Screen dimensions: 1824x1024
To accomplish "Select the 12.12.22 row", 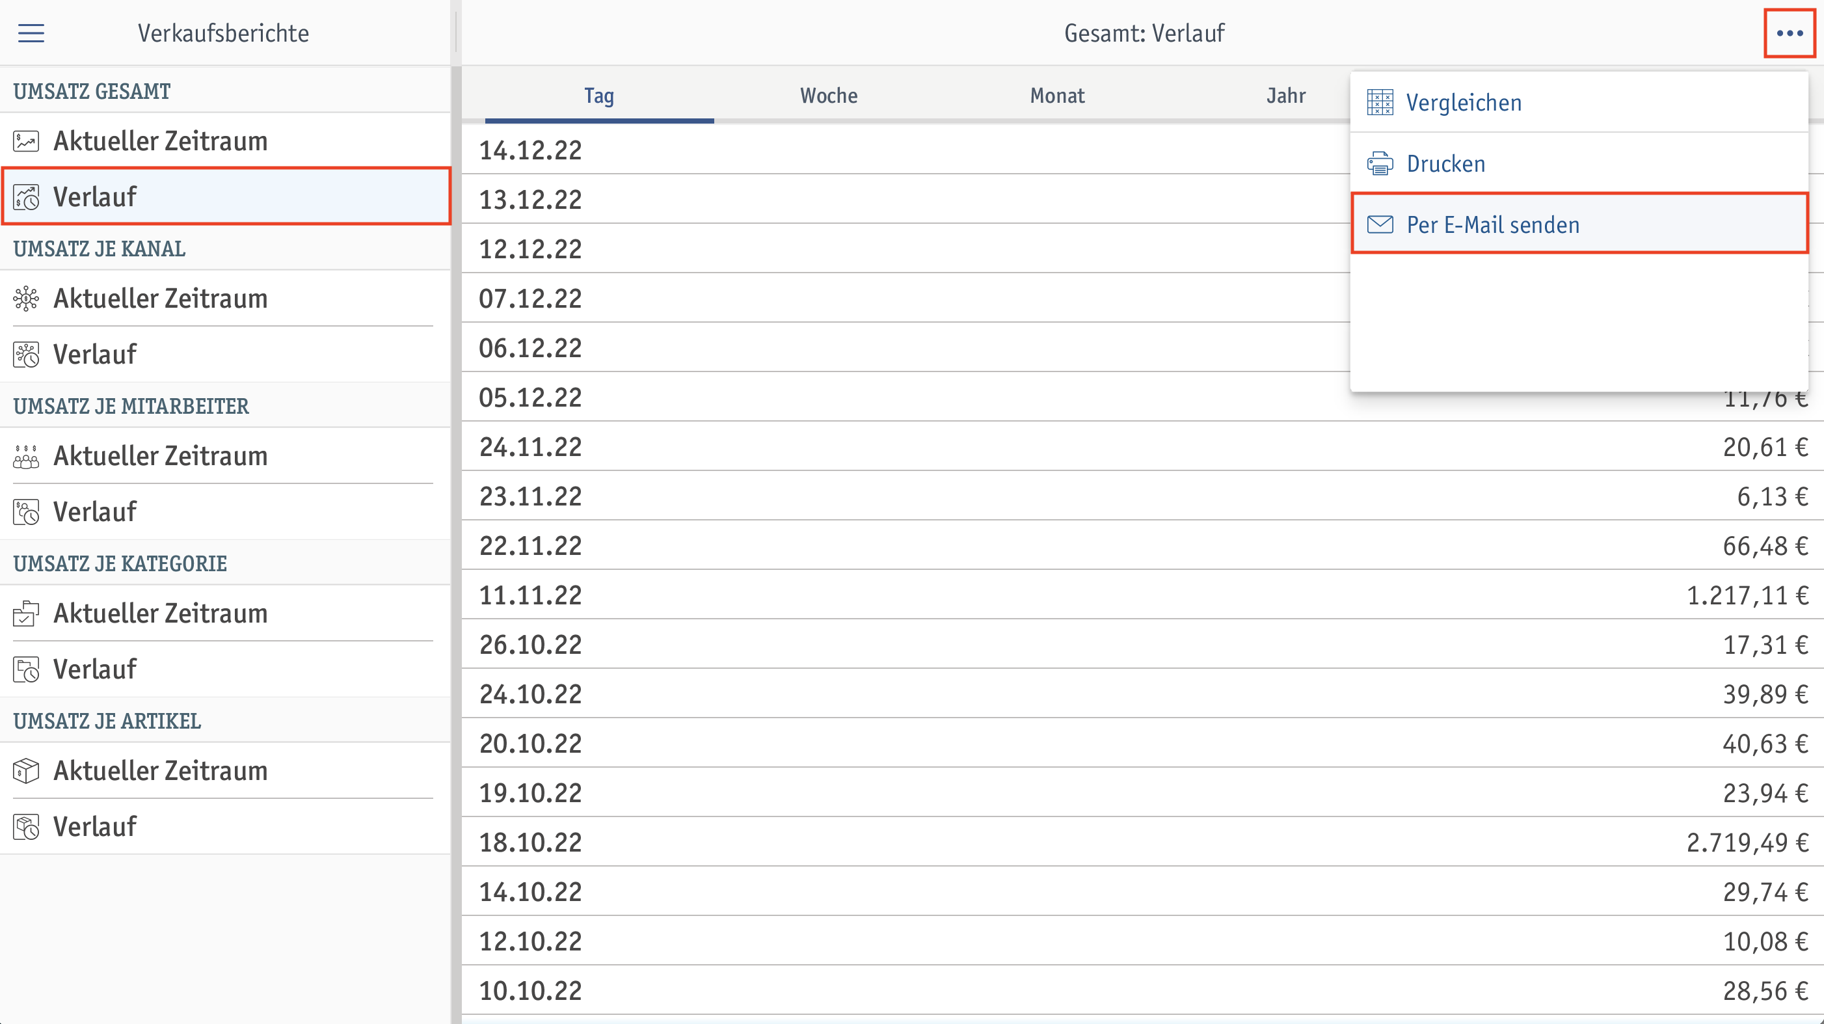I will (x=905, y=249).
